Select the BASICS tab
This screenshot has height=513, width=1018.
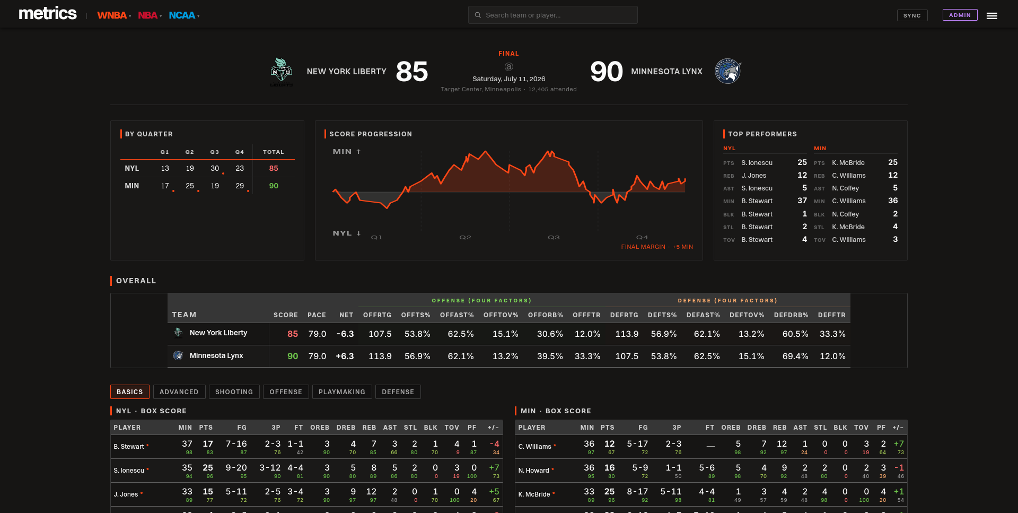[x=130, y=392]
